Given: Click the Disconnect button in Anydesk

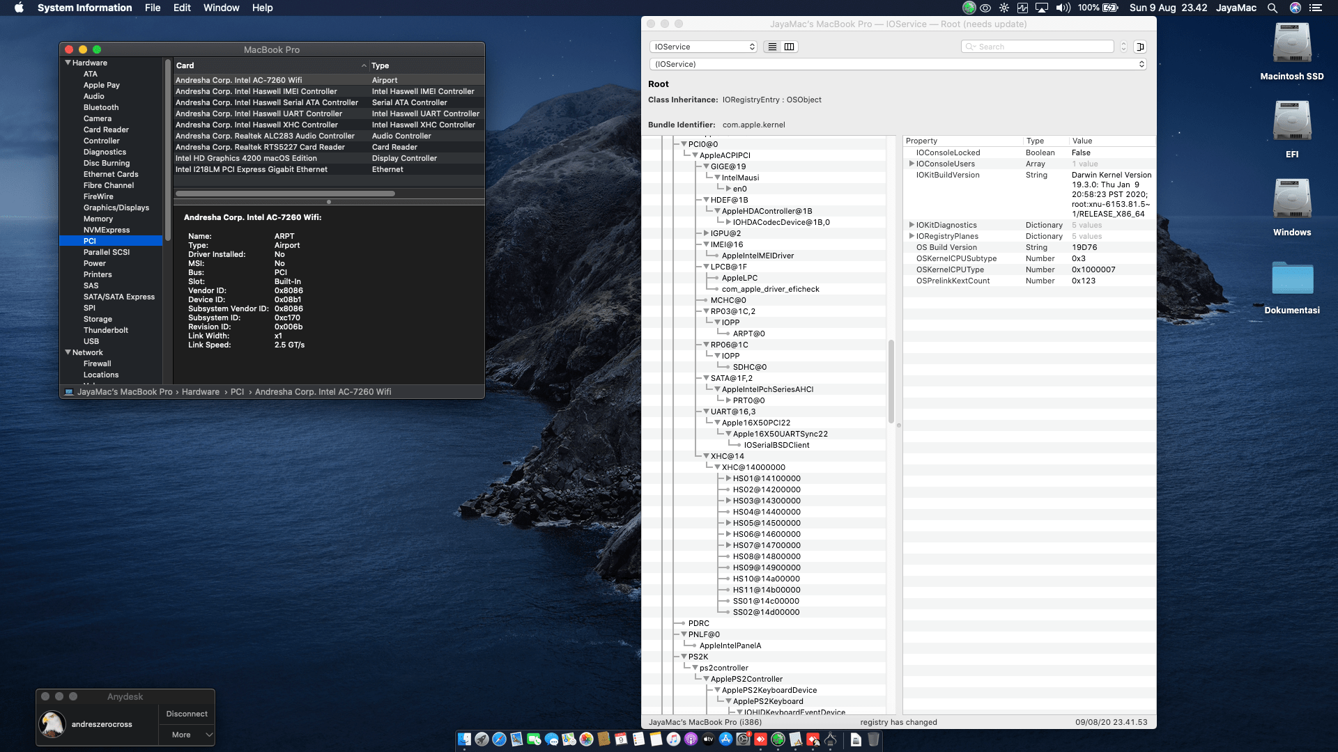Looking at the screenshot, I should (x=187, y=714).
